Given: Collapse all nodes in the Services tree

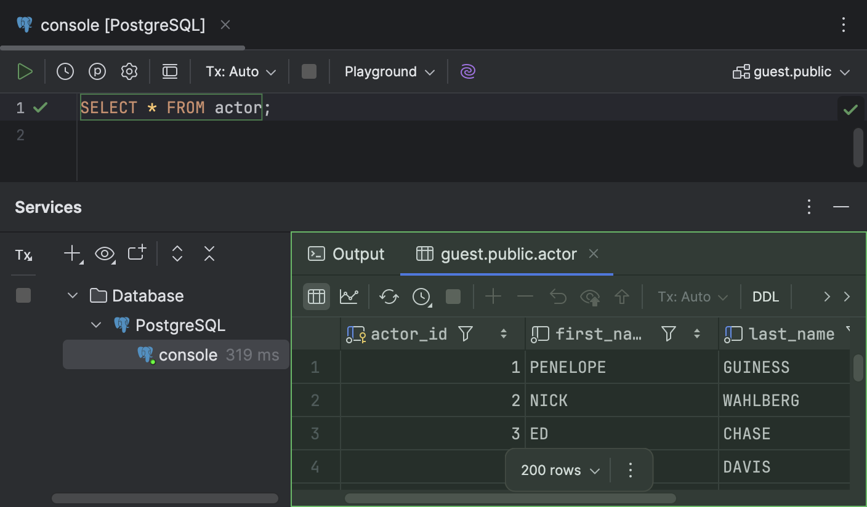Looking at the screenshot, I should [209, 253].
